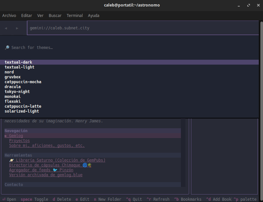Pick the solarized-light theme
The height and width of the screenshot is (202, 263).
point(22,111)
